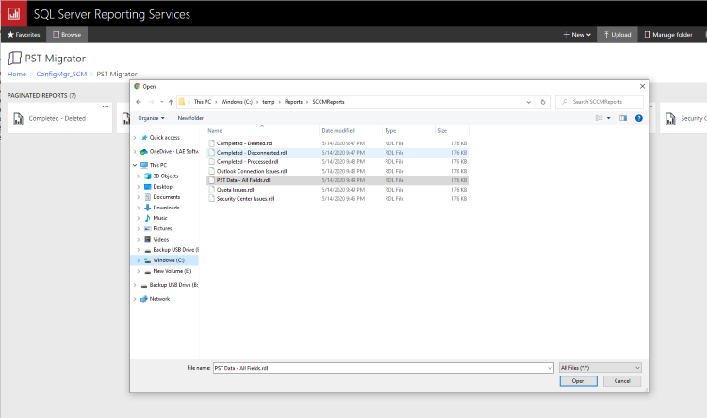707x418 pixels.
Task: Open the Browse tab
Action: 67,35
